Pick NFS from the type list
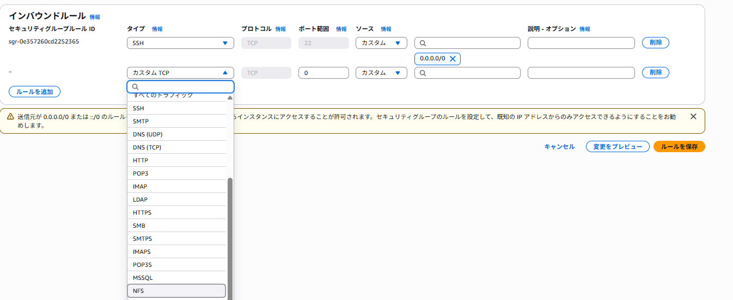 tap(176, 291)
